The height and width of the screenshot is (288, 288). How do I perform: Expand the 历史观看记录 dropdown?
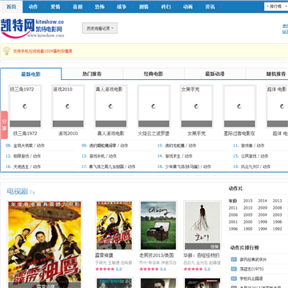(x=99, y=28)
